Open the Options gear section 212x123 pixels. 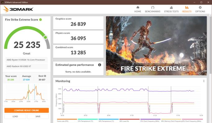[x=200, y=9]
